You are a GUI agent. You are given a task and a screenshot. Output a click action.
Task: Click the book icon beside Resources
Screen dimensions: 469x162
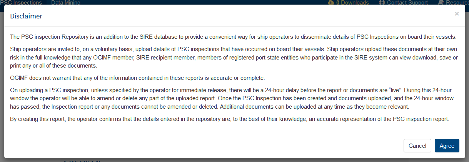pyautogui.click(x=441, y=2)
